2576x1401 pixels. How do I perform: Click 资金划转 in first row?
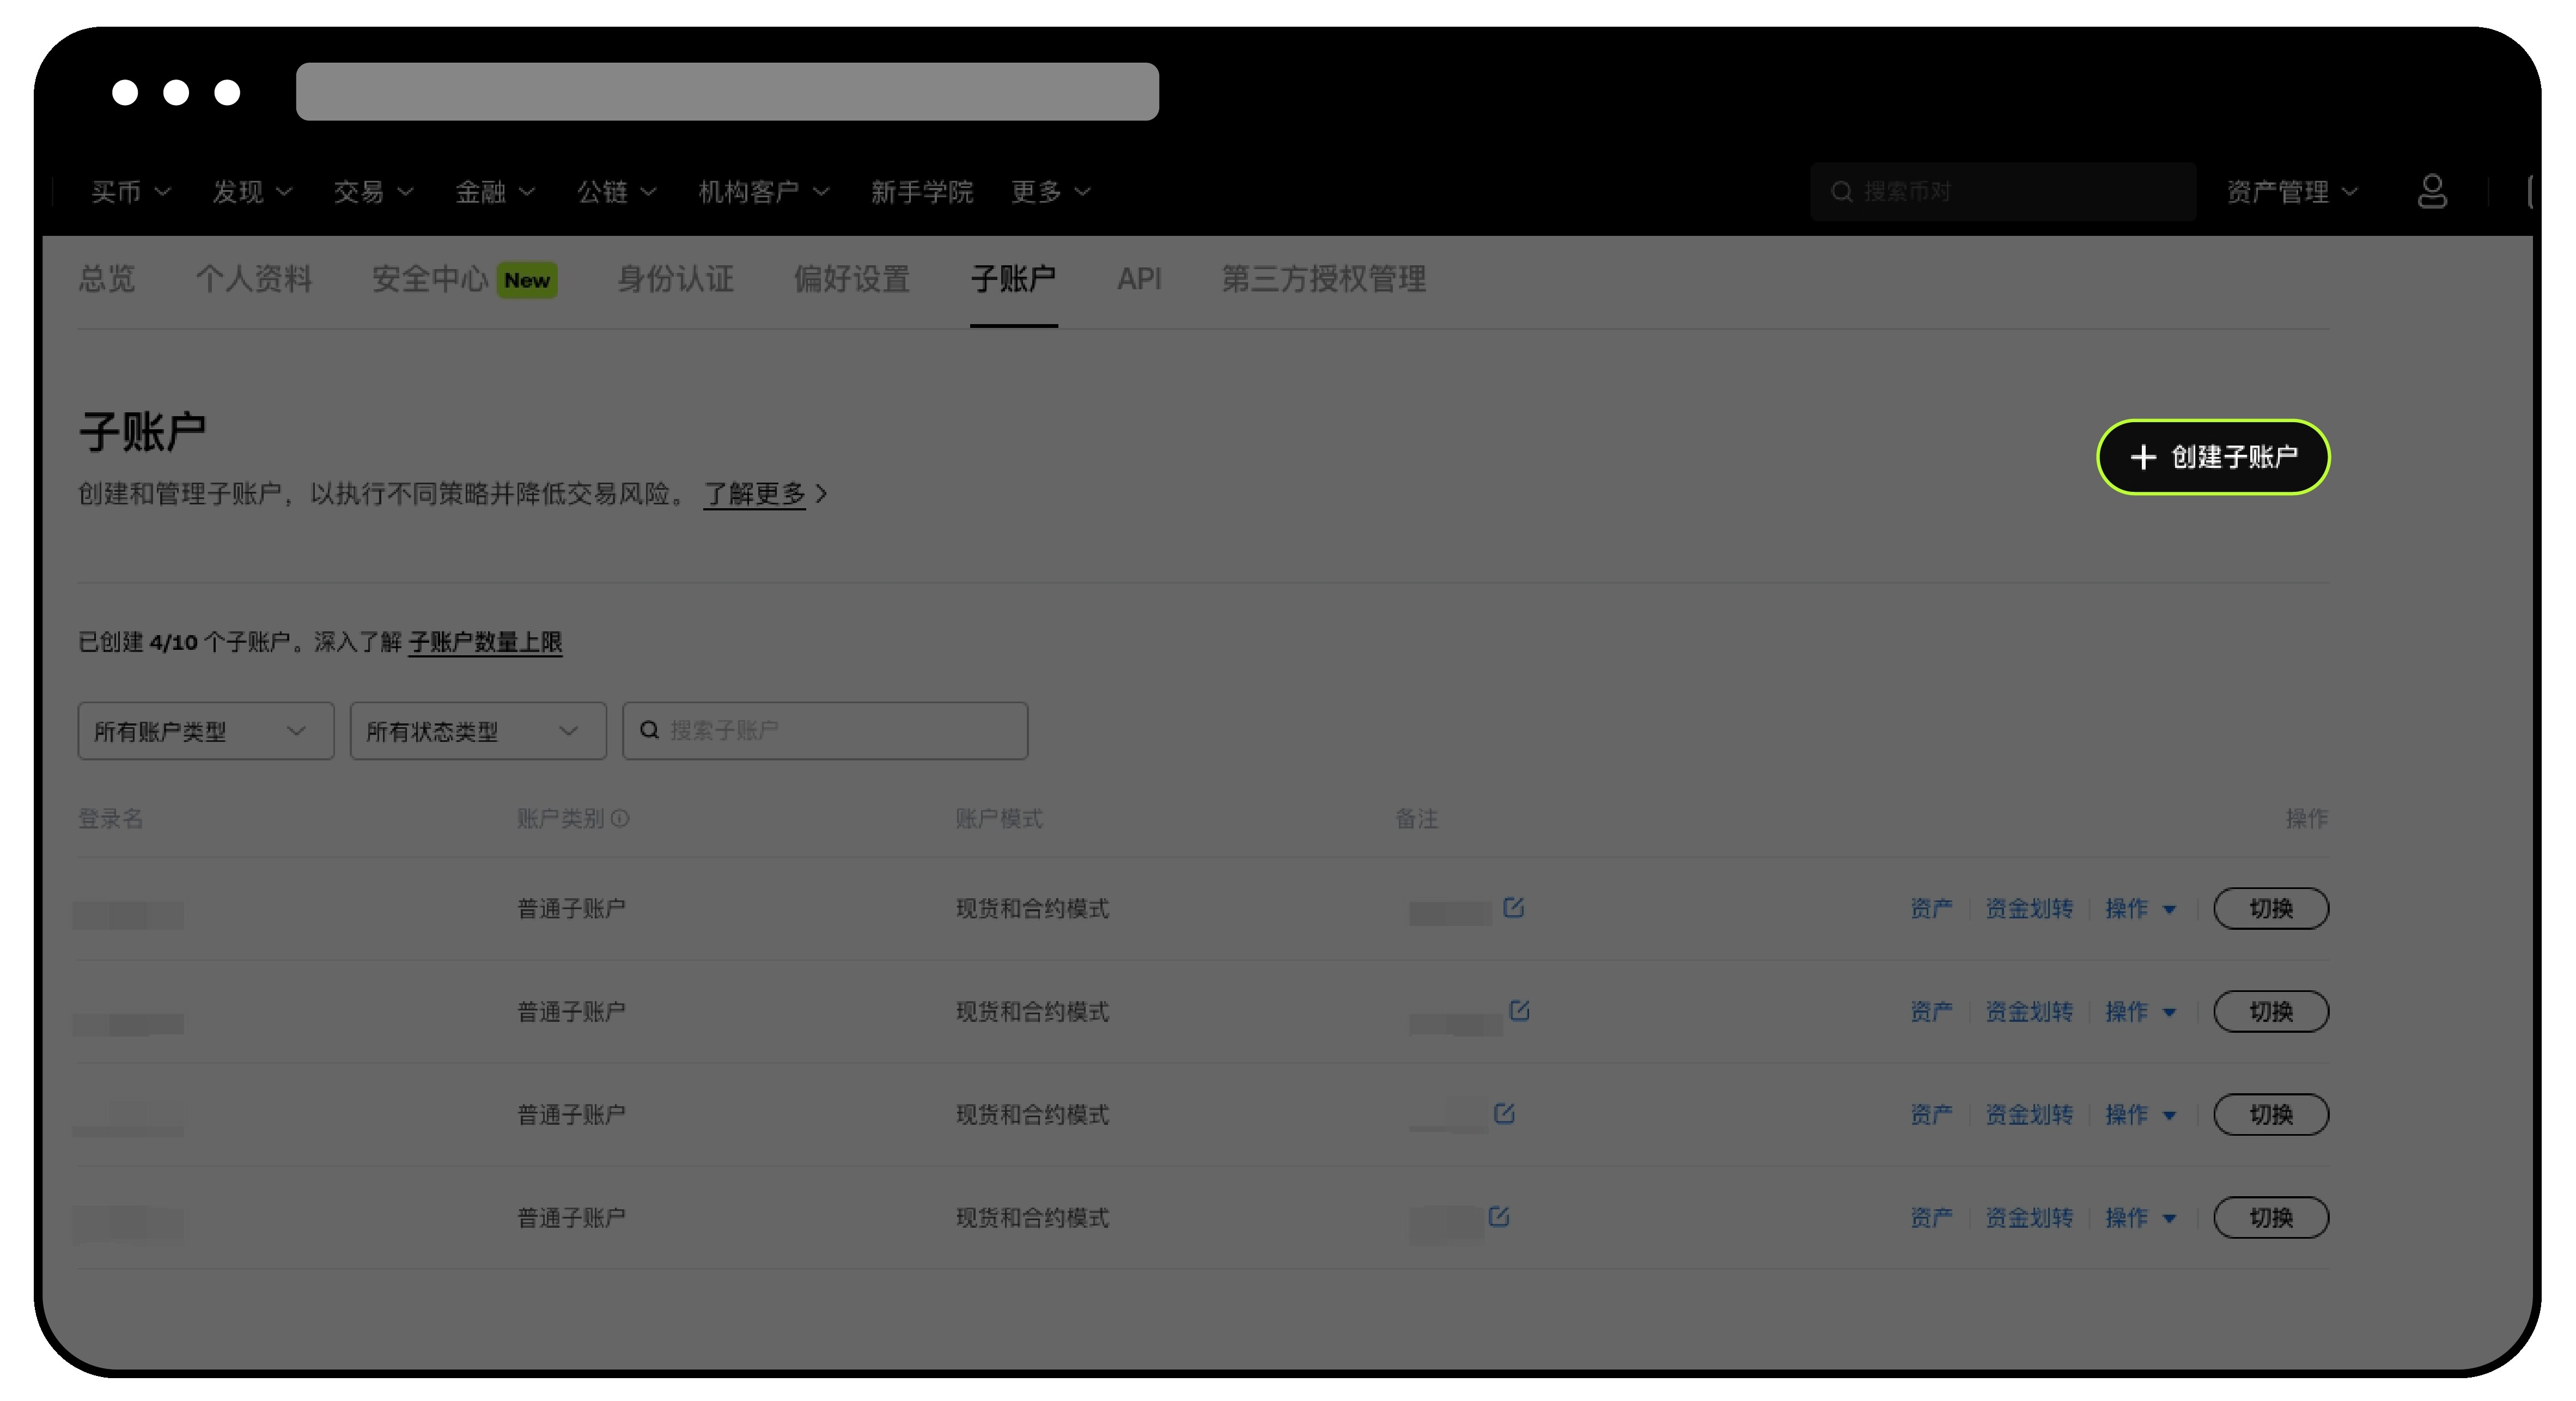coord(2029,908)
